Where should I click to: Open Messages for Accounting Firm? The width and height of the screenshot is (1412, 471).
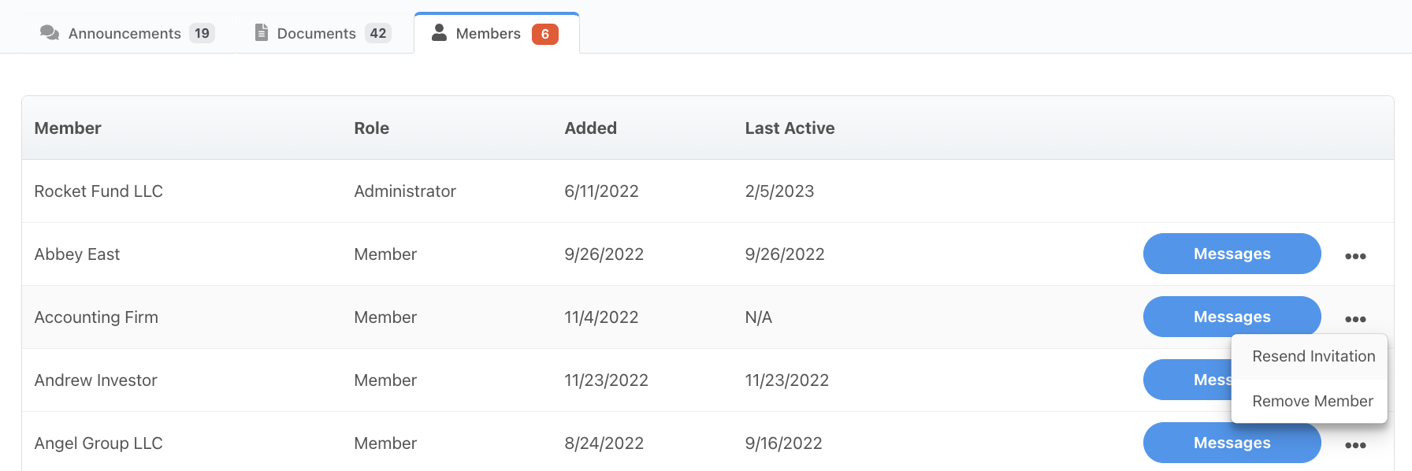tap(1232, 317)
